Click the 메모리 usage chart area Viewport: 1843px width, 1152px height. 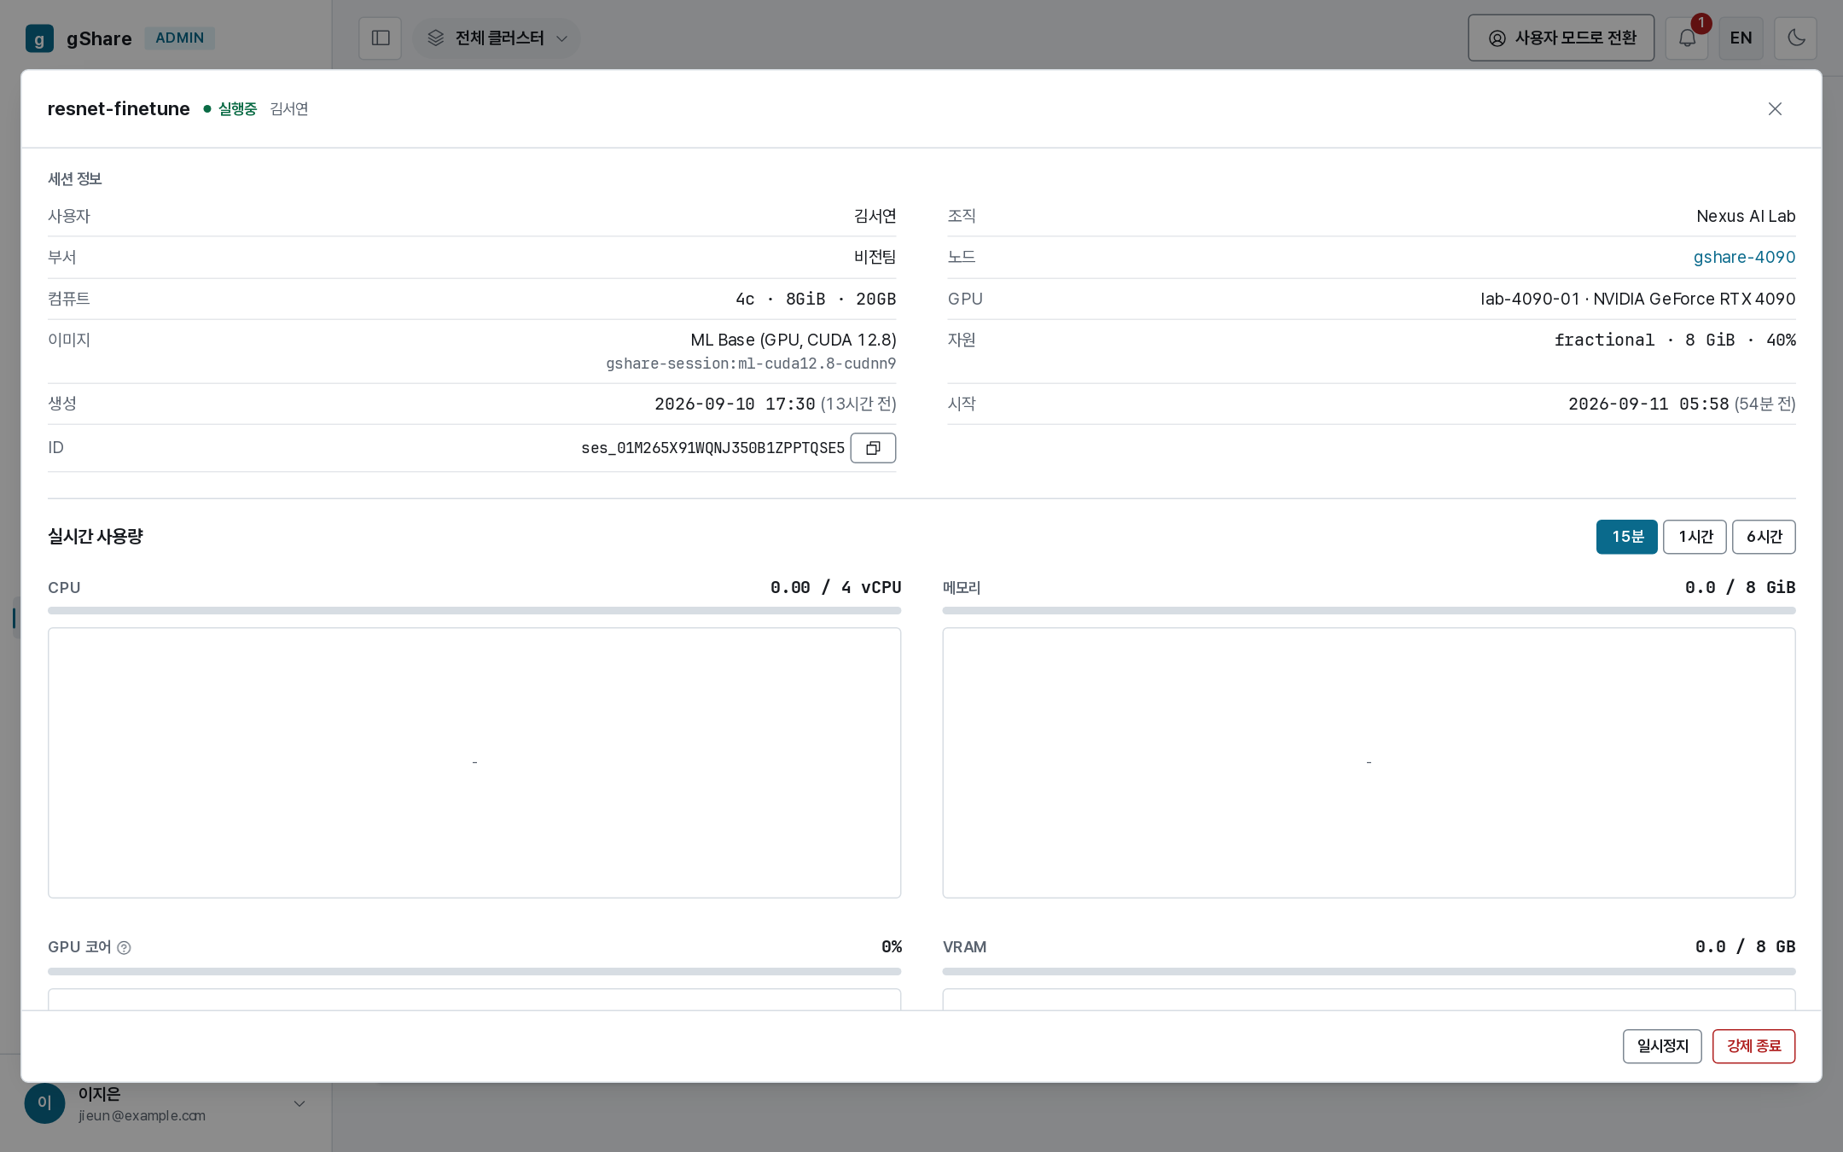click(1369, 763)
